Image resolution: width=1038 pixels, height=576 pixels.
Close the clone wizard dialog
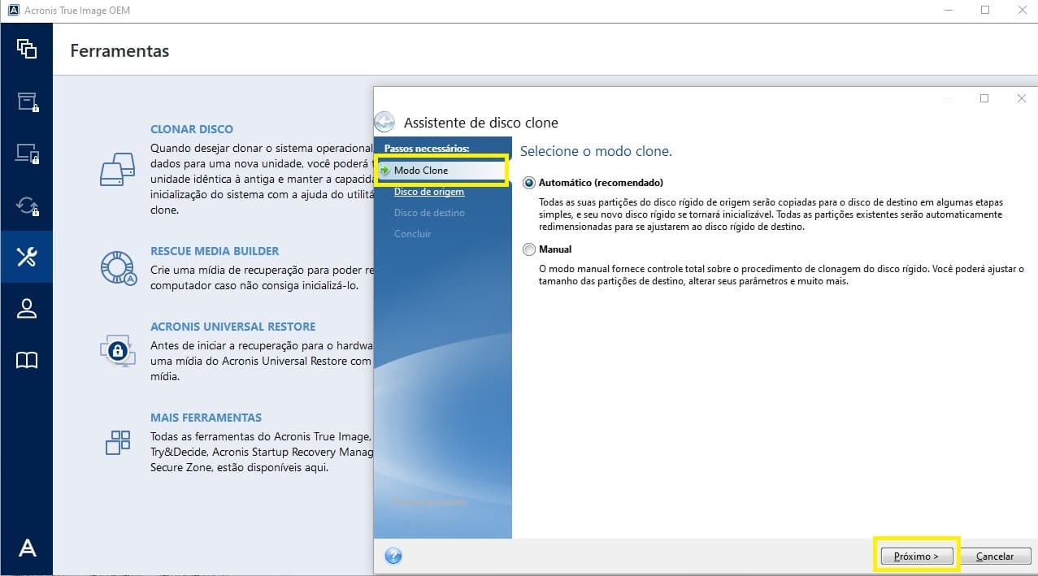click(1022, 98)
